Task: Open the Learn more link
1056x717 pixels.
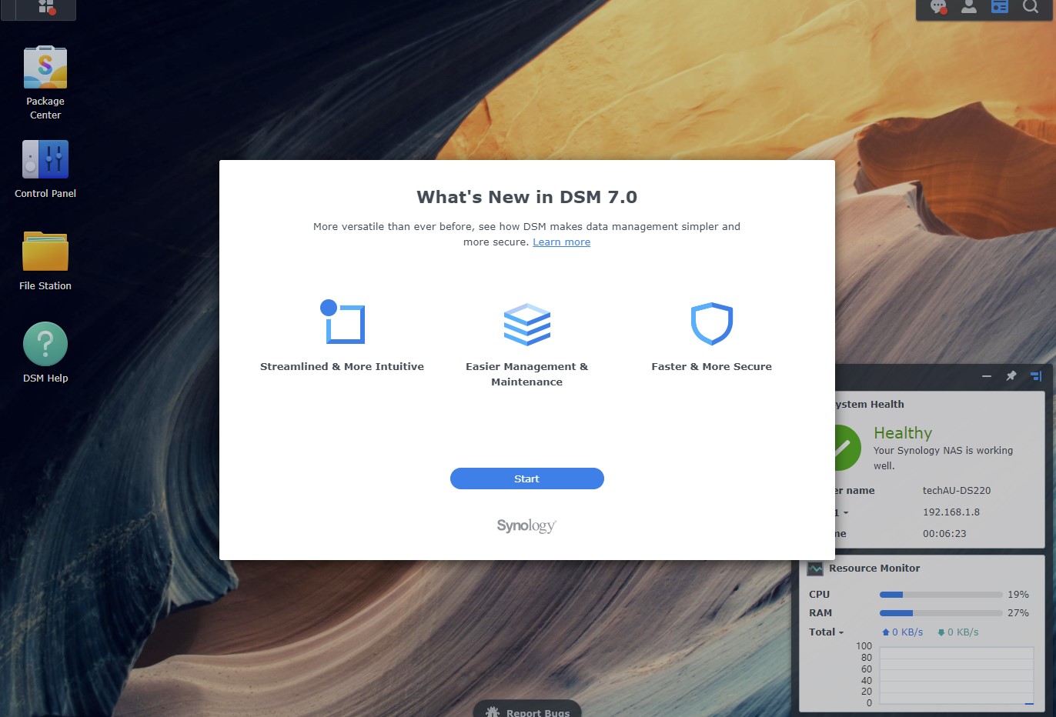Action: [562, 242]
